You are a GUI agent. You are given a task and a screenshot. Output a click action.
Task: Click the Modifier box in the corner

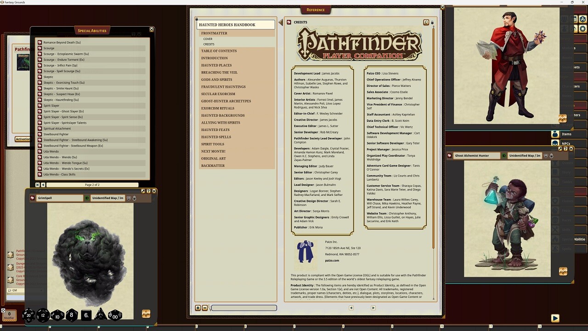[x=9, y=315]
